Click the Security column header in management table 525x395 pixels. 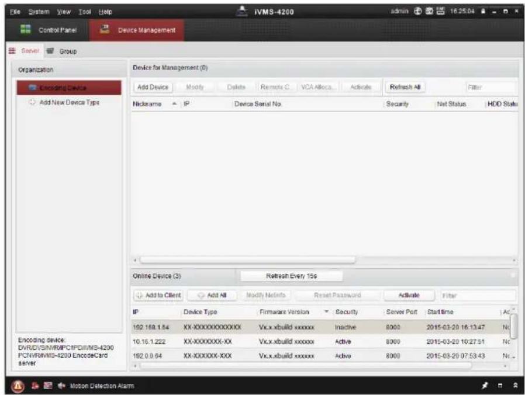(x=409, y=104)
